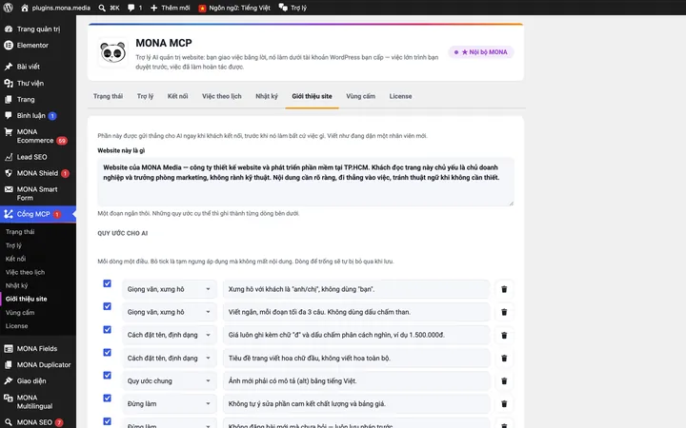686x428 pixels.
Task: Open Nhật ký in the sidebar submenu
Action: click(x=16, y=285)
